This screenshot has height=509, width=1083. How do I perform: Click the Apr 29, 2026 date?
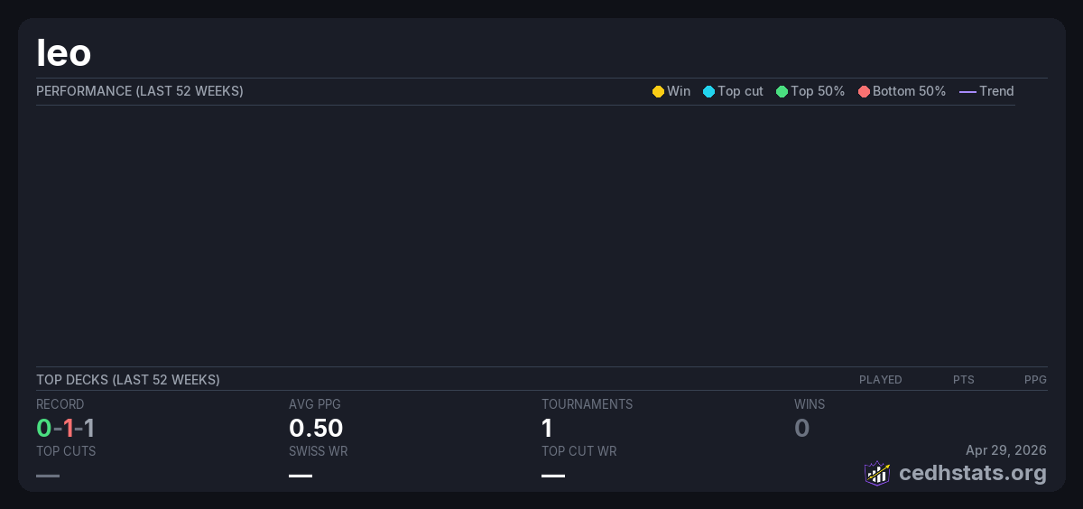coord(1005,450)
